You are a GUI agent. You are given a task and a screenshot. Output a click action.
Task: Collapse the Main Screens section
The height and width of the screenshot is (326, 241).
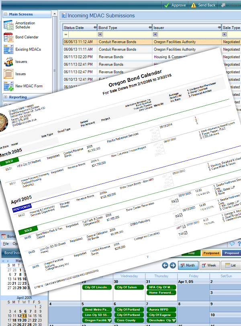pyautogui.click(x=6, y=14)
